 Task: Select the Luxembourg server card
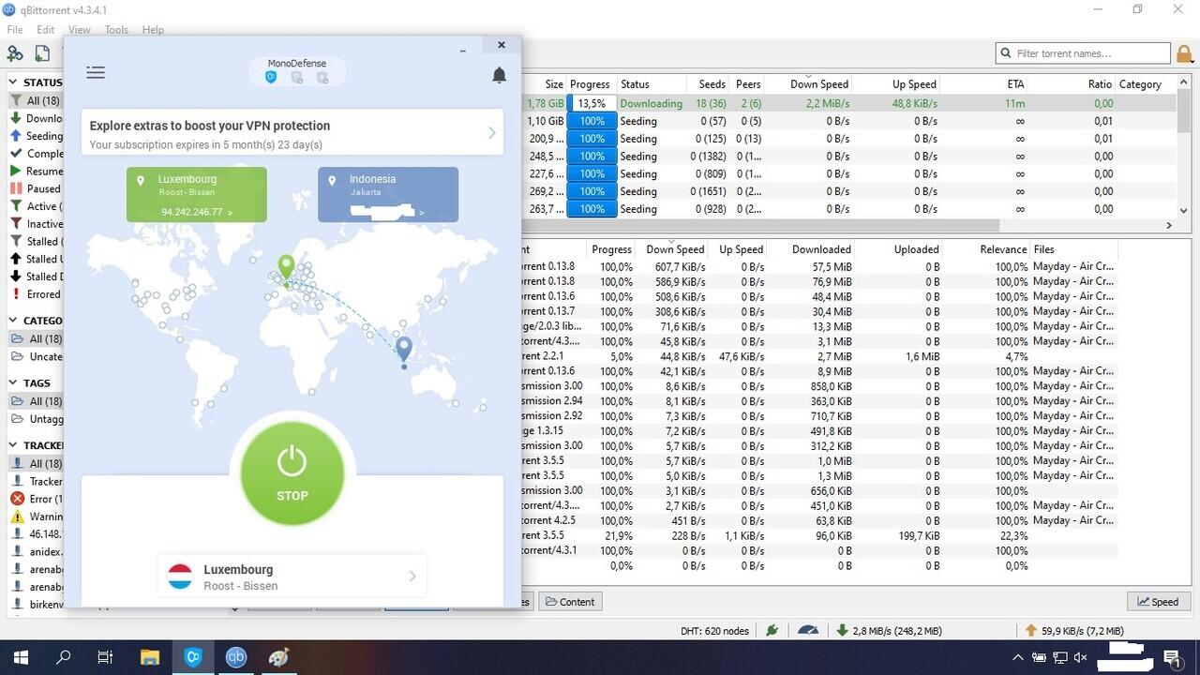tap(196, 194)
